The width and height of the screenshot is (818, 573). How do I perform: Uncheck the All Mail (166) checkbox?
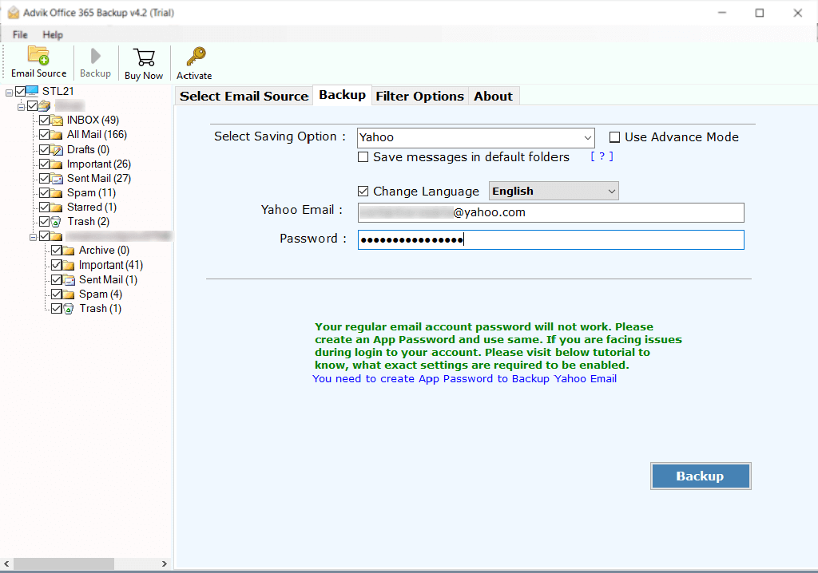click(x=45, y=135)
